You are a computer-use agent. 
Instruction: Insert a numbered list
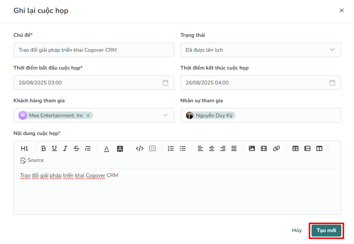[x=171, y=148]
